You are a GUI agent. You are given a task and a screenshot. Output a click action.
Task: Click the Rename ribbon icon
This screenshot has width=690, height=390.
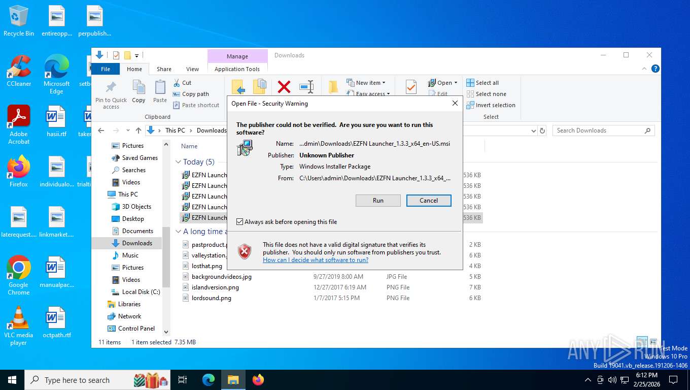pyautogui.click(x=306, y=87)
